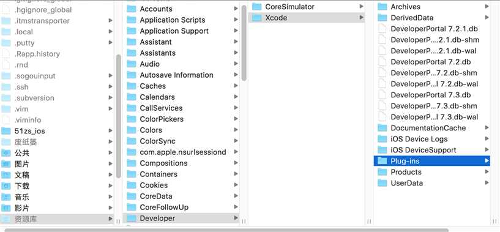Click the second column's vertical scrollbar
Viewport: 500px width, 232px height.
click(244, 43)
